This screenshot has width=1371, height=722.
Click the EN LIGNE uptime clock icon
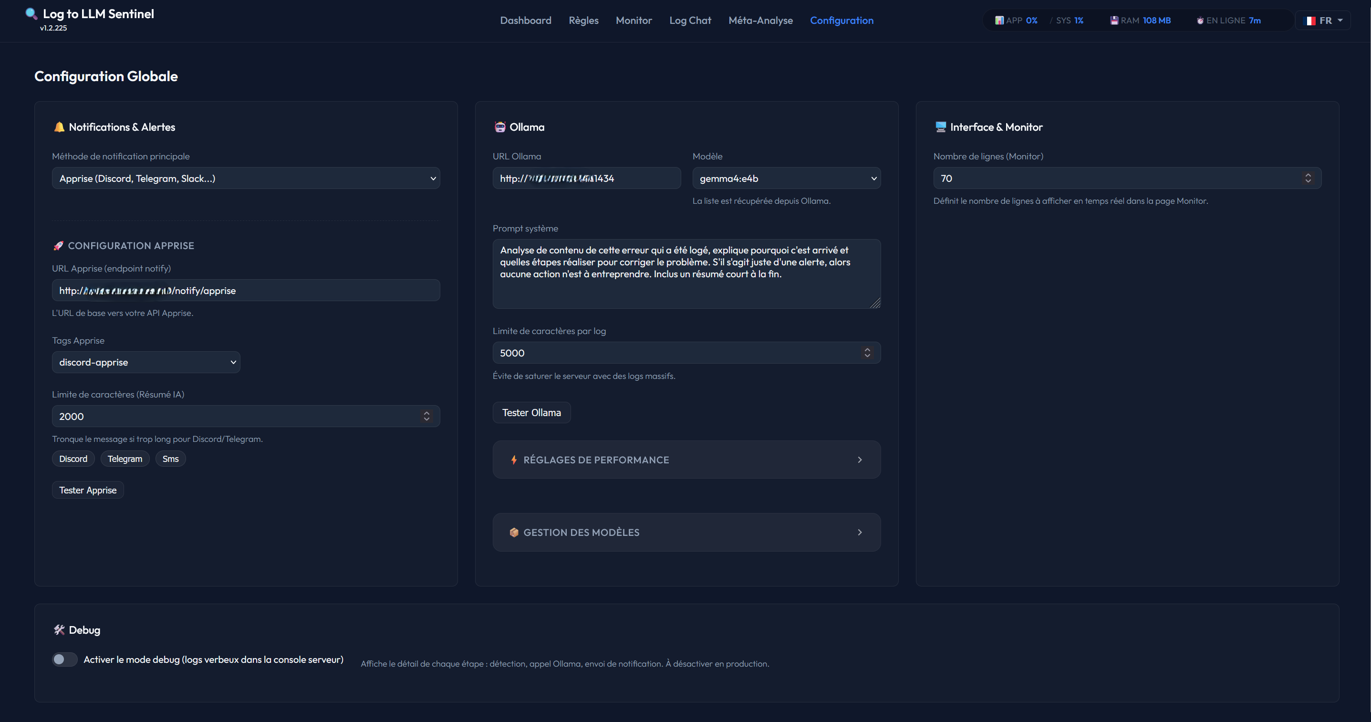(1200, 21)
